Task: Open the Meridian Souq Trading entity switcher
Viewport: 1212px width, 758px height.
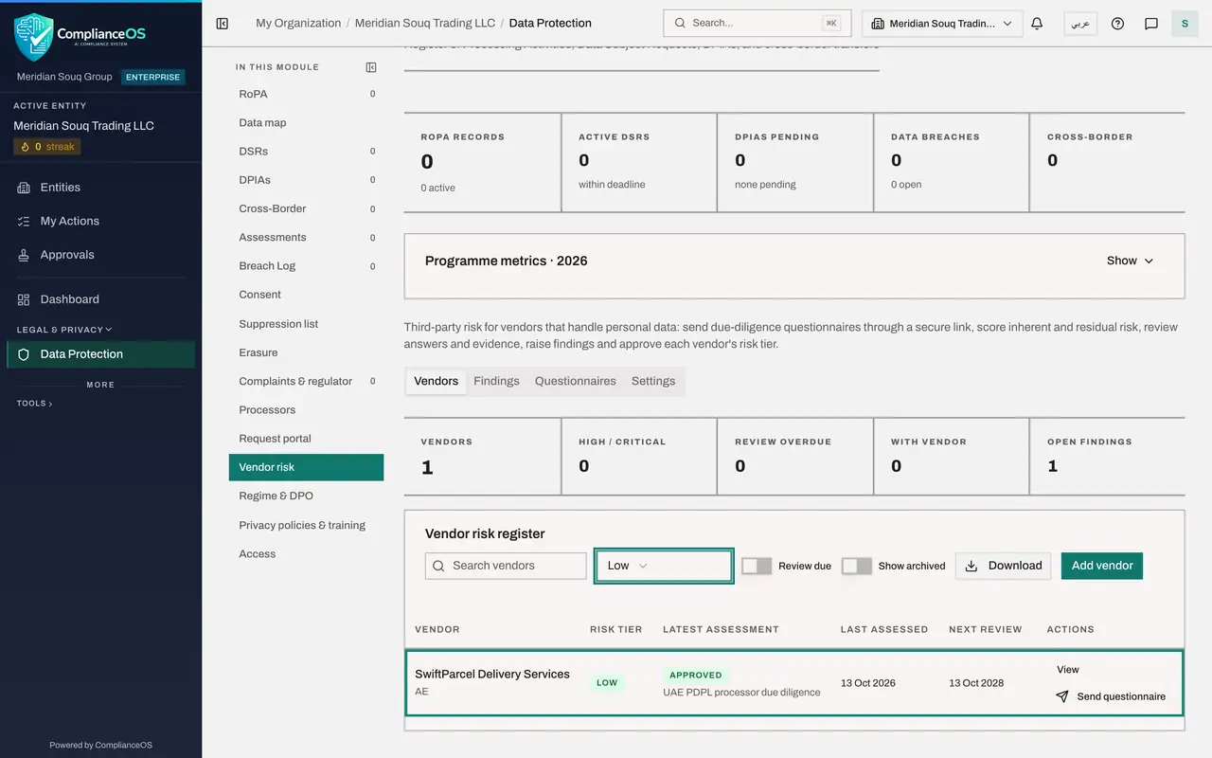Action: coord(942,24)
